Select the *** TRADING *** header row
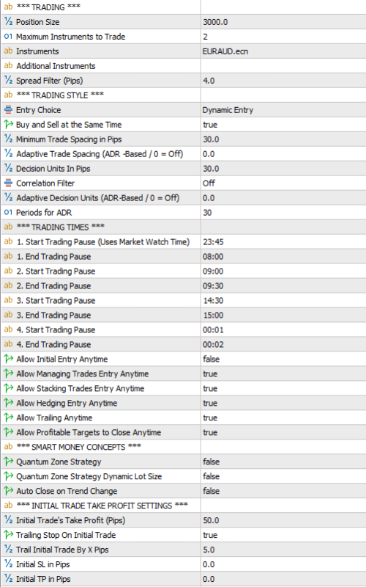This screenshot has width=366, height=587. click(x=183, y=7)
